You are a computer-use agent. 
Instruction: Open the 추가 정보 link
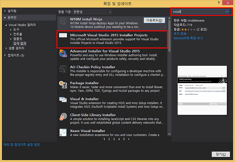[x=180, y=34]
